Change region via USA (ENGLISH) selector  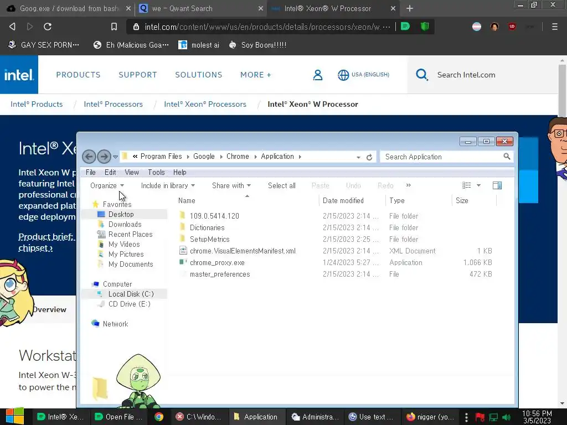pyautogui.click(x=363, y=75)
